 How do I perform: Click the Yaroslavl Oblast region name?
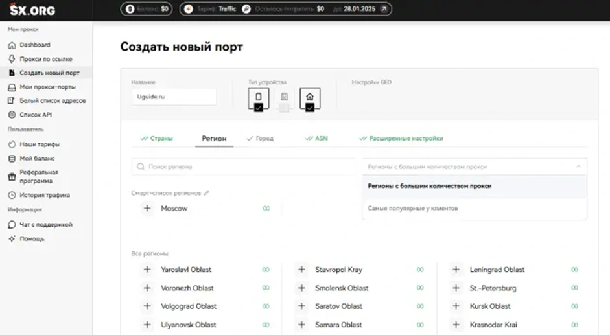[186, 270]
